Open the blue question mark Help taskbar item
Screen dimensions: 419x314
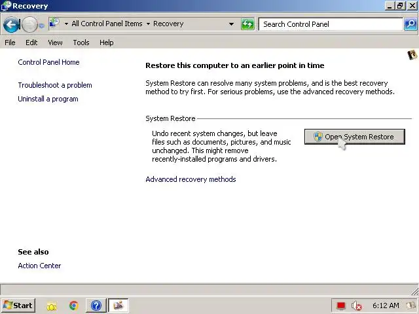96,305
